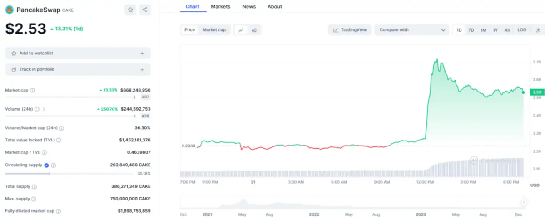This screenshot has height=219, width=545.
Task: Click the 35.18% circulating supply percentage
Action: tap(144, 174)
